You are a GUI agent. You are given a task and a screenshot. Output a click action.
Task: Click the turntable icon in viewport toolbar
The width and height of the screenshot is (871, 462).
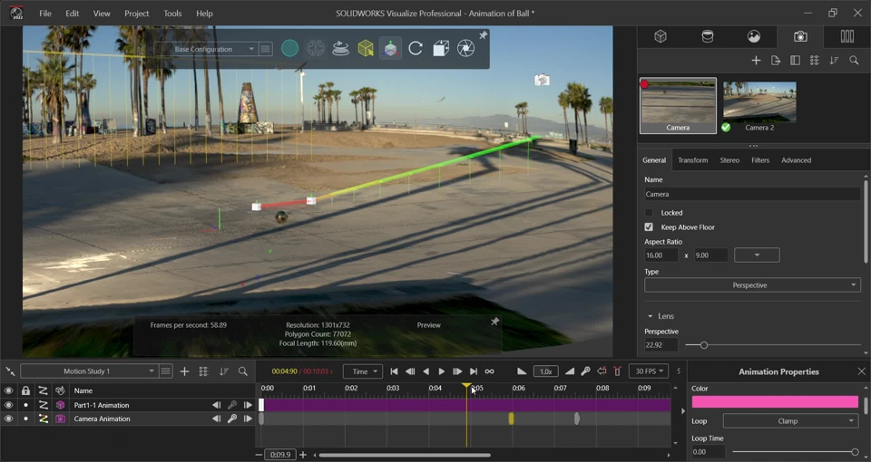point(340,49)
